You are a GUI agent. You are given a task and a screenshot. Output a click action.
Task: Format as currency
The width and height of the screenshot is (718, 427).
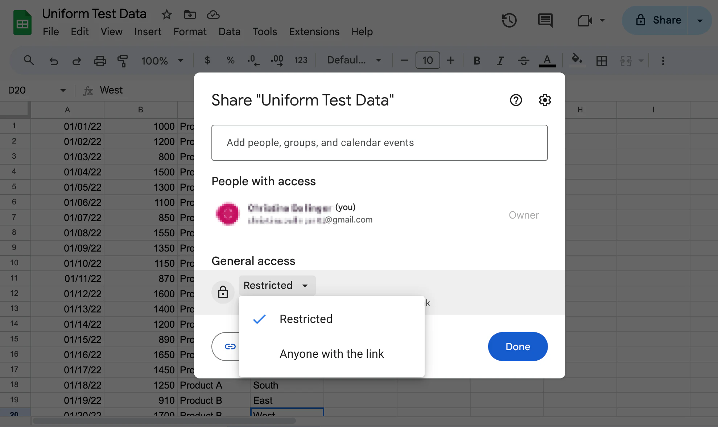click(x=207, y=60)
